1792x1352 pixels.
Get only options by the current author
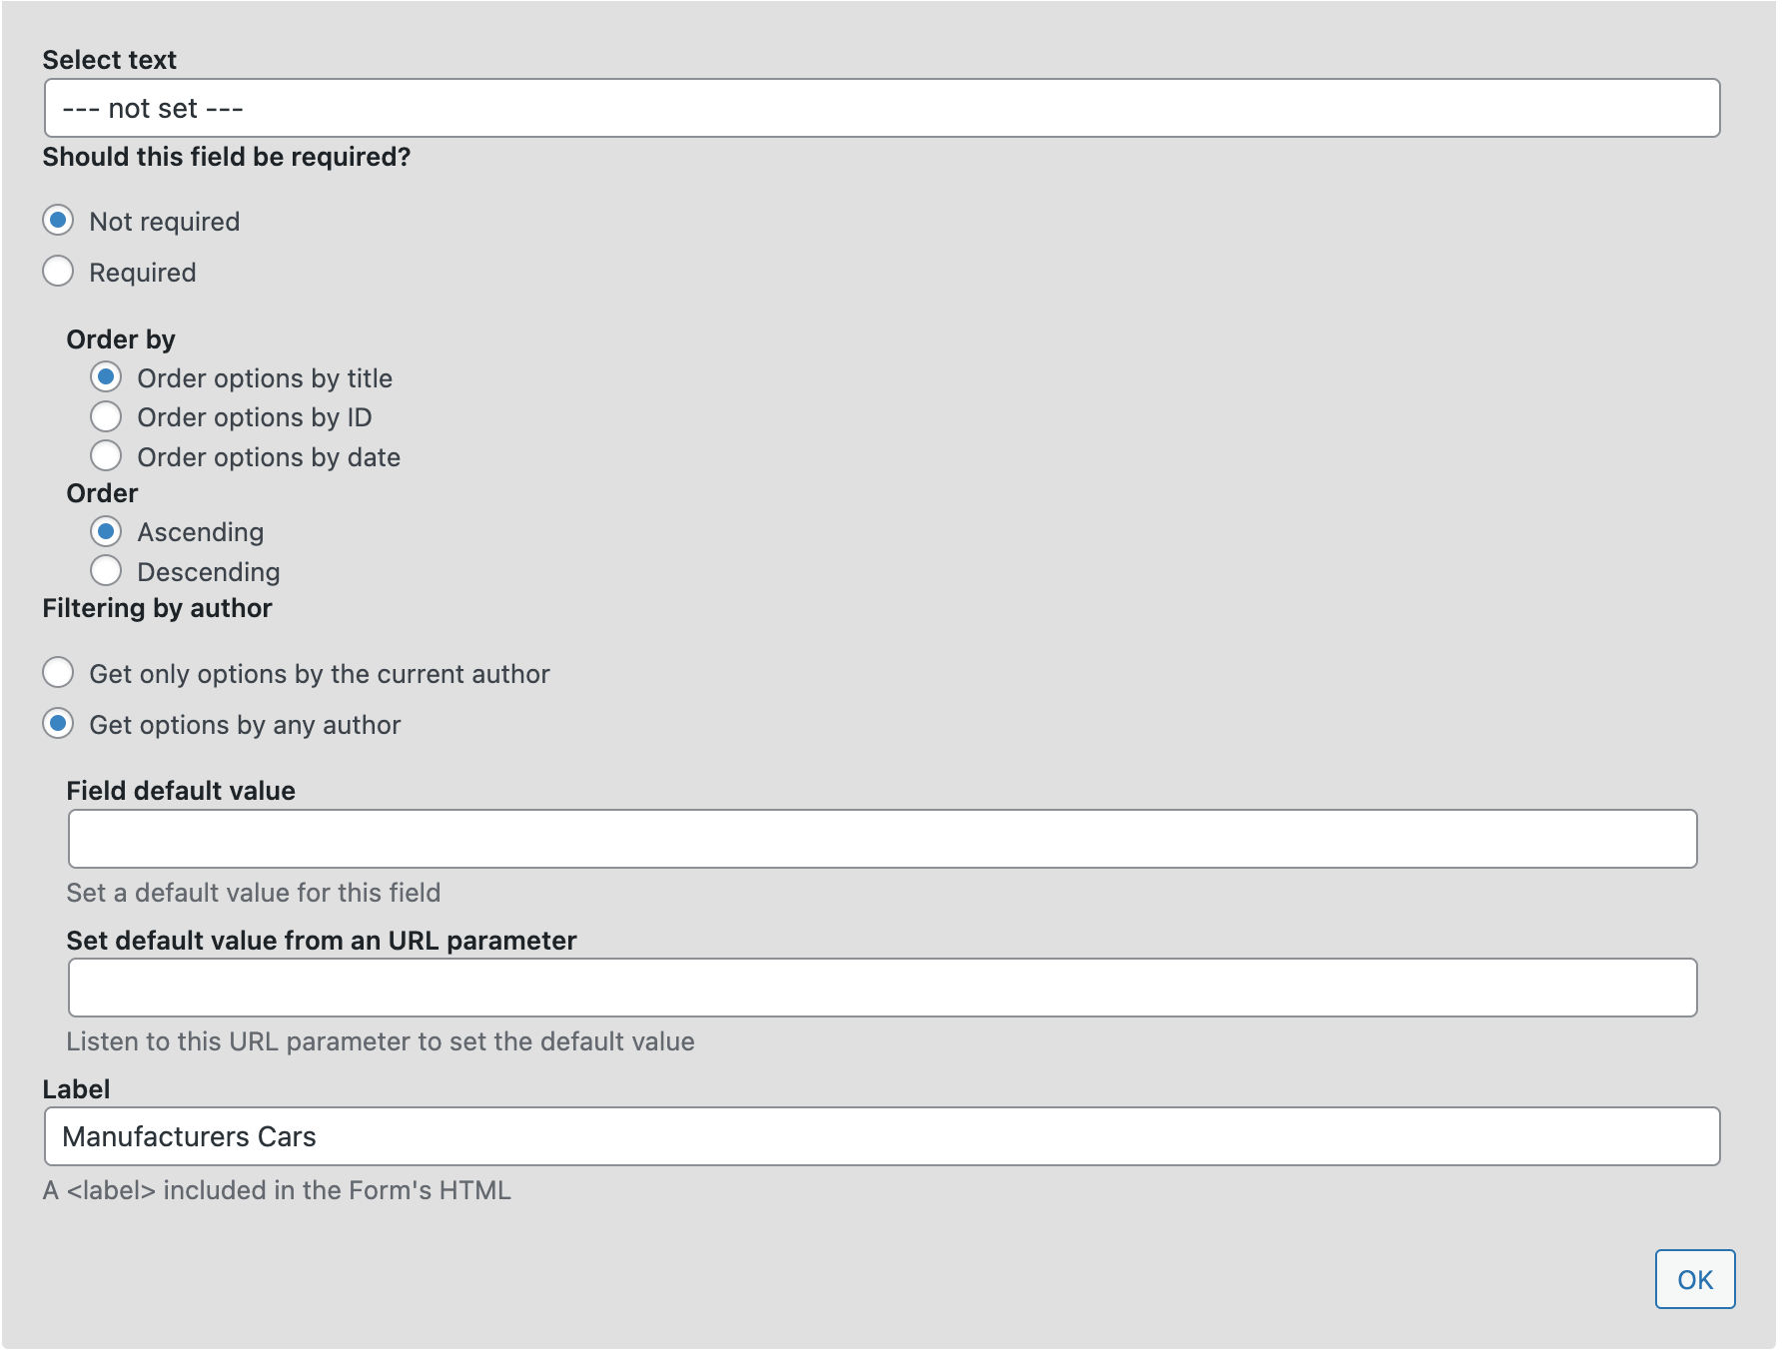tap(58, 673)
